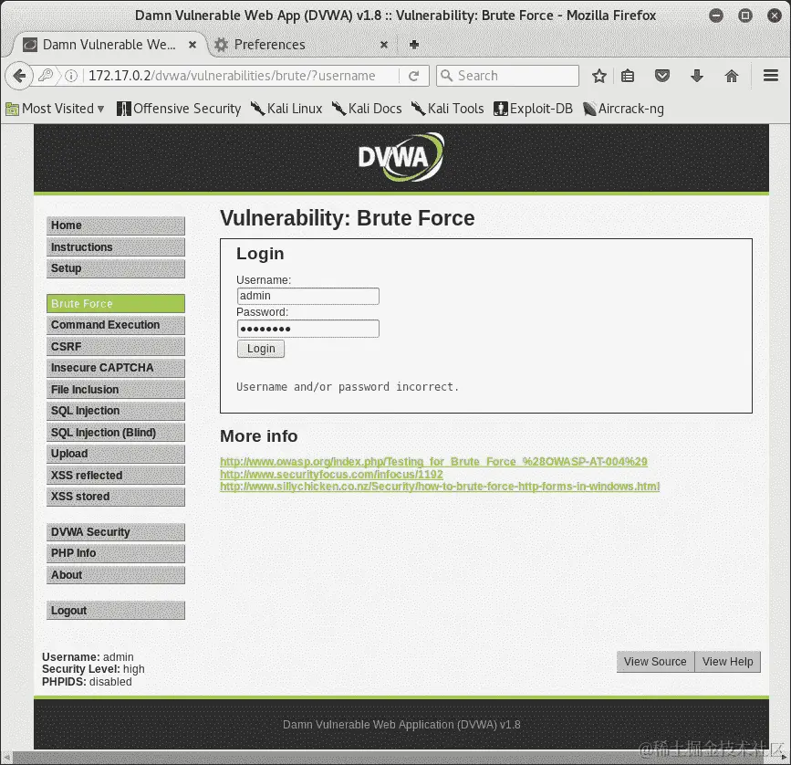
Task: Submit form with Login button
Action: (261, 349)
